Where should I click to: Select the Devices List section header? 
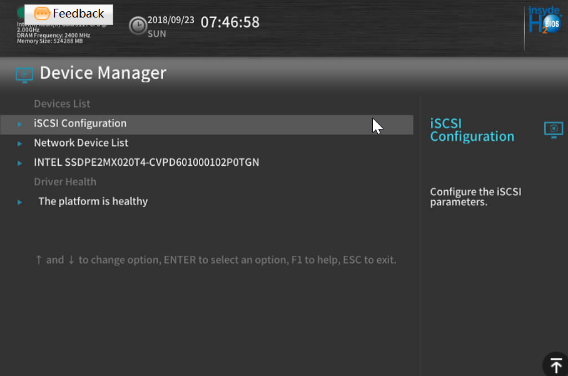pyautogui.click(x=61, y=103)
